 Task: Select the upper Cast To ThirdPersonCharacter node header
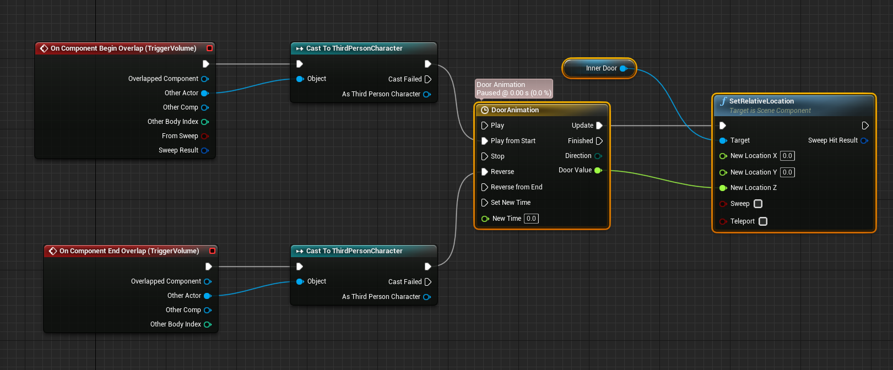364,48
